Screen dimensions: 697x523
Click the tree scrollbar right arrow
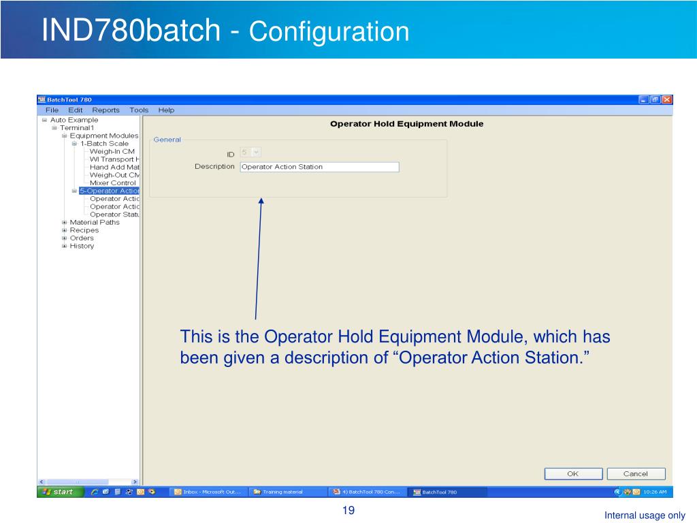[x=135, y=482]
